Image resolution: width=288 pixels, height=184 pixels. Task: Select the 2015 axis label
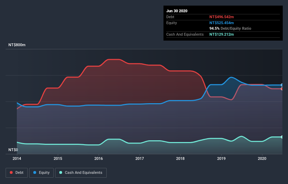coord(58,158)
